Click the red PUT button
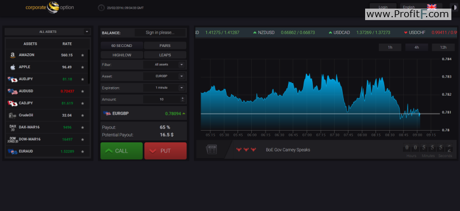 coord(166,151)
